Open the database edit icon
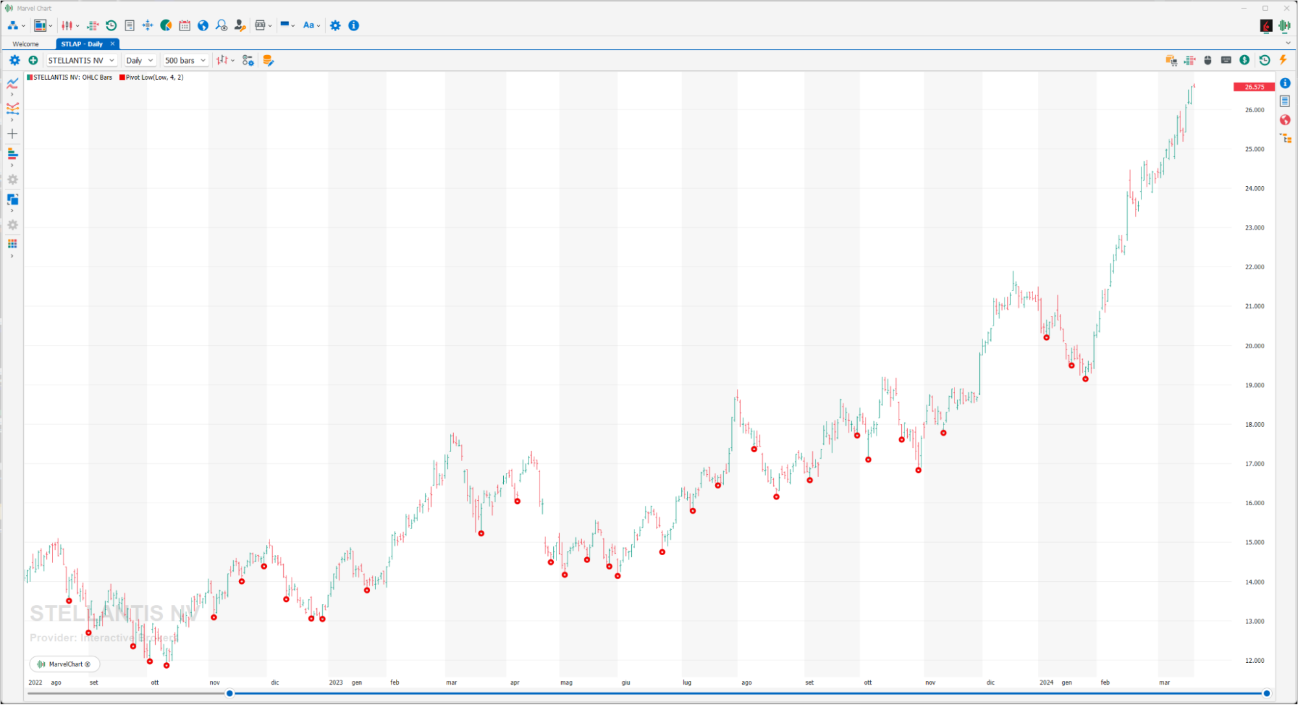This screenshot has height=705, width=1298. 268,60
